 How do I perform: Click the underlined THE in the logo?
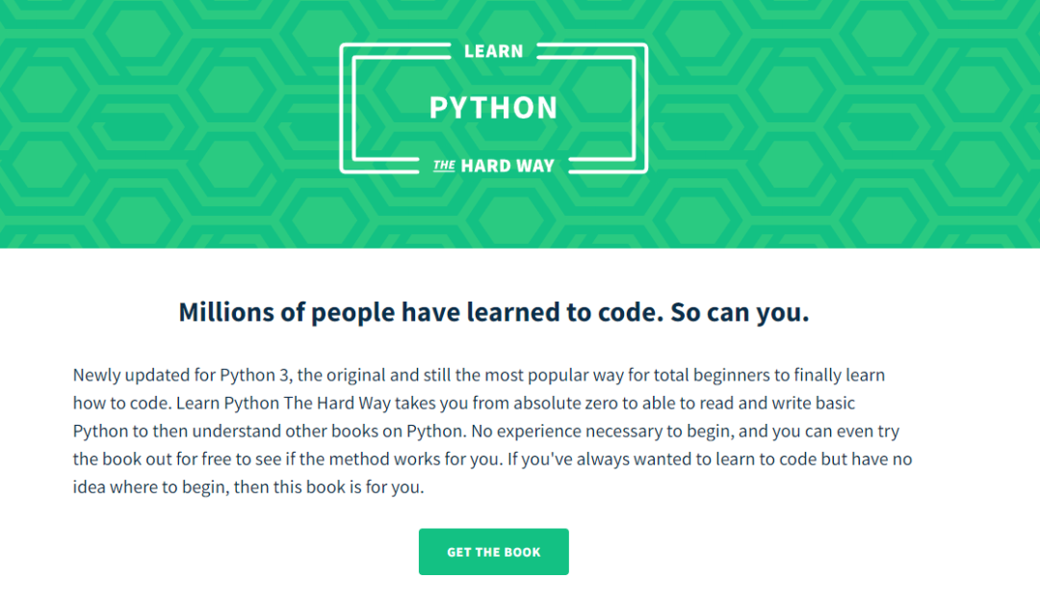click(x=444, y=165)
